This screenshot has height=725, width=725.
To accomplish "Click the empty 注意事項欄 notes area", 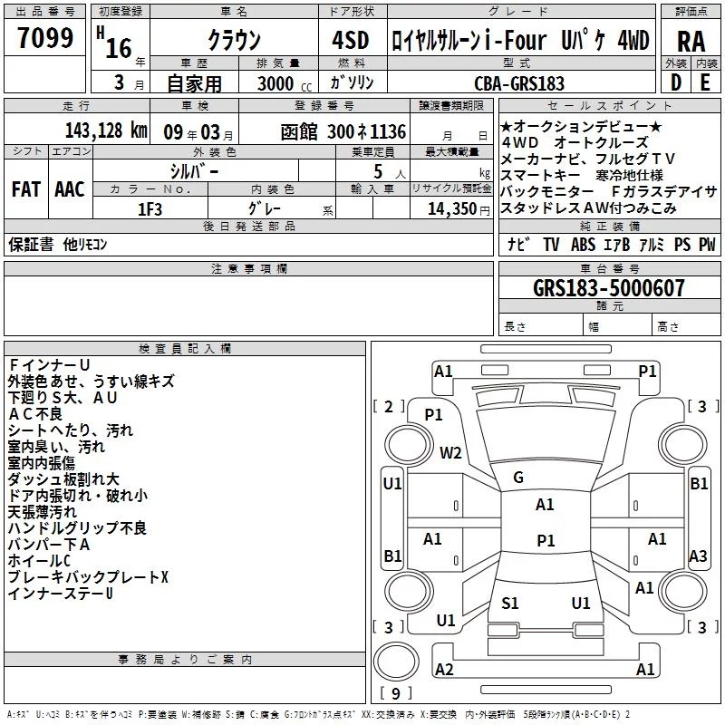I will click(248, 305).
